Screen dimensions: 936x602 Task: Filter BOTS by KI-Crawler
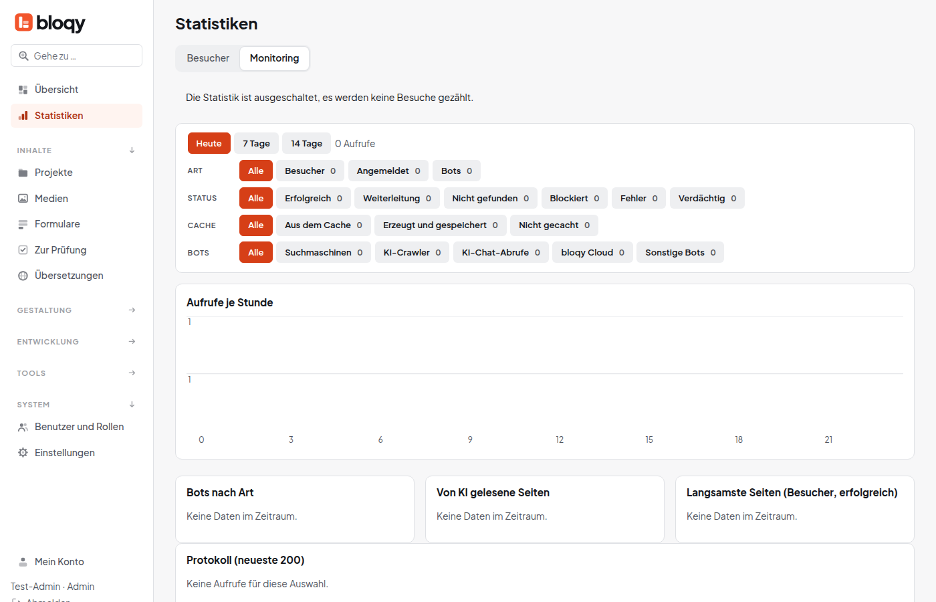[412, 252]
